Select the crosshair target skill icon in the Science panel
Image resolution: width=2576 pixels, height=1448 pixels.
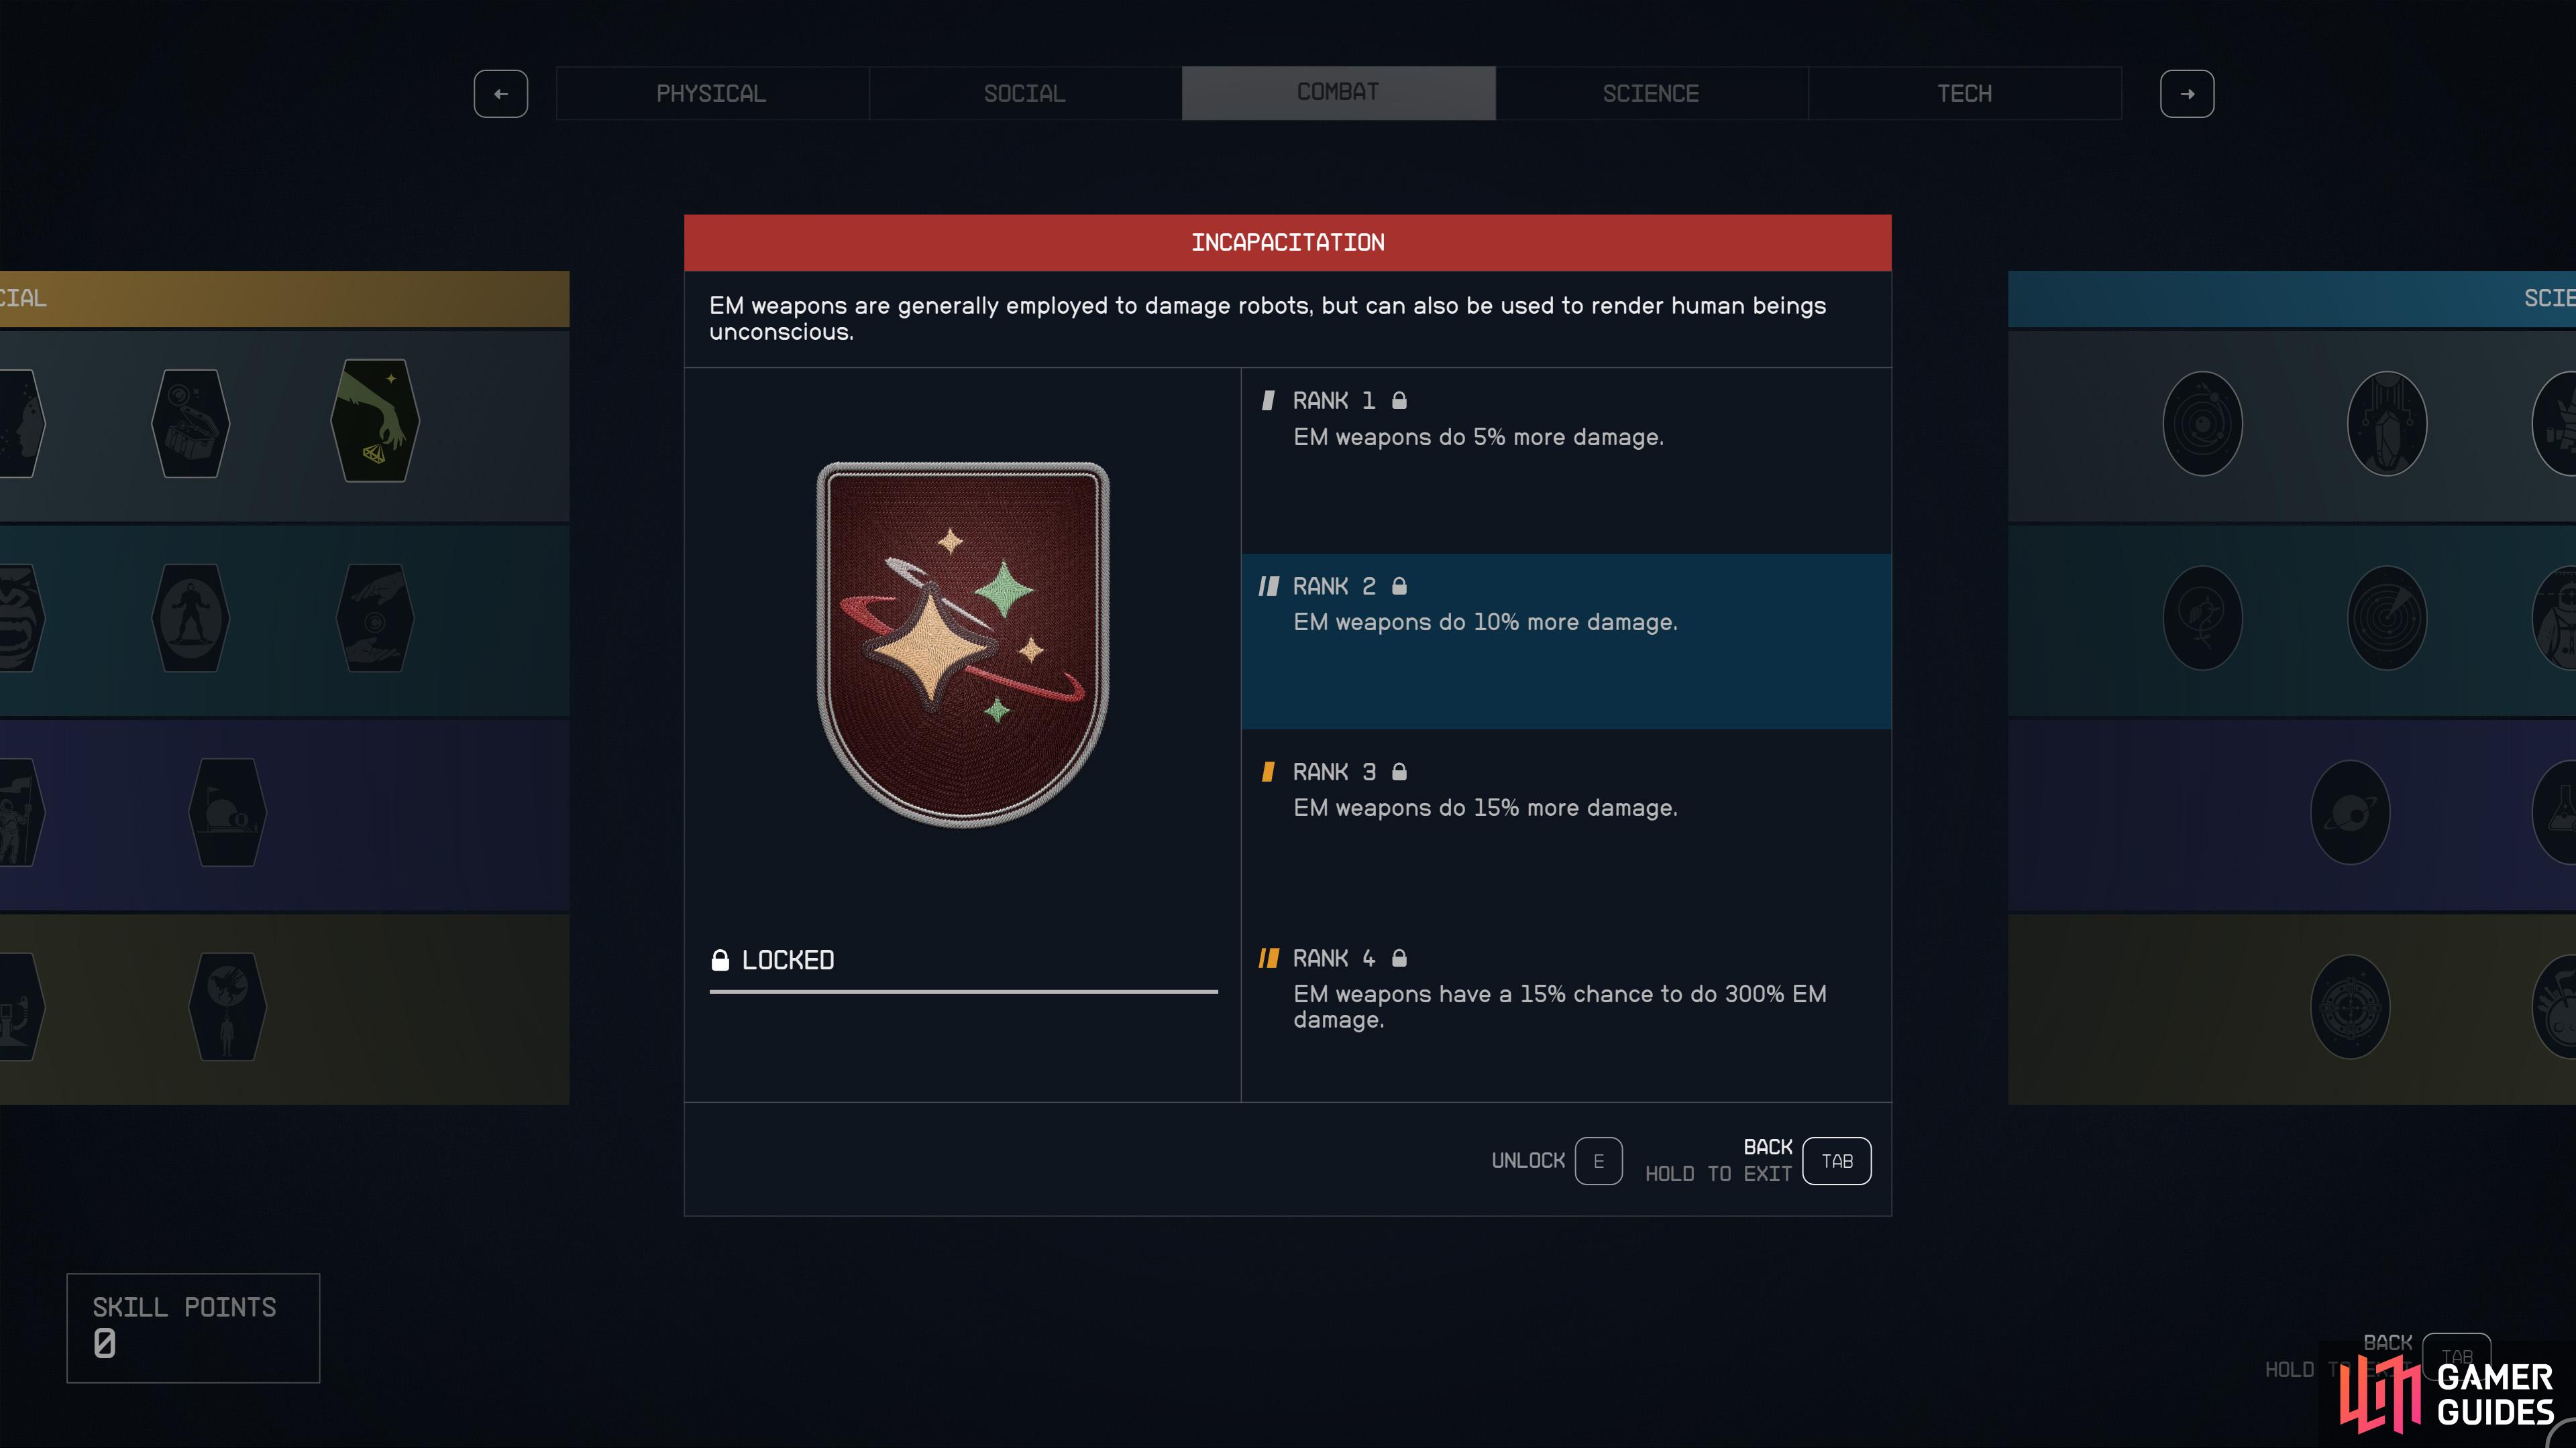click(x=2350, y=1006)
